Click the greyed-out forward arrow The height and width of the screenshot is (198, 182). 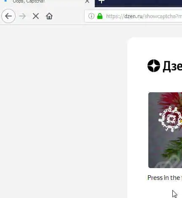[22, 16]
